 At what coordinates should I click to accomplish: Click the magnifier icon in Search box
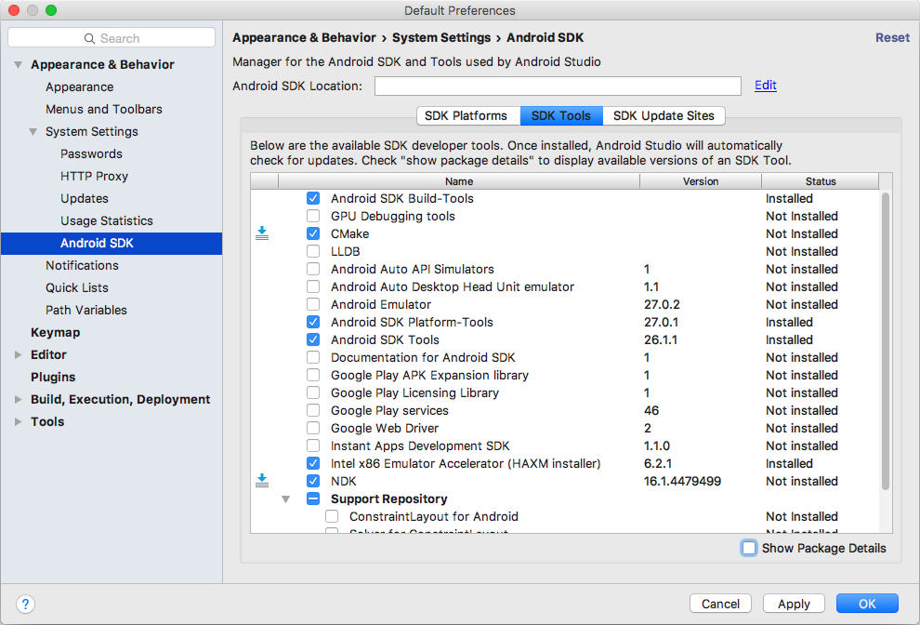(x=89, y=39)
